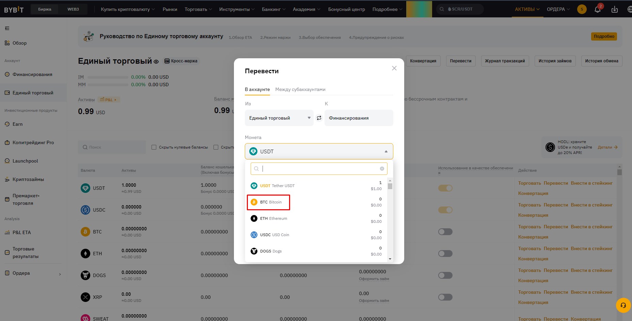
Task: Toggle collateral switch for BTC row
Action: (x=445, y=232)
